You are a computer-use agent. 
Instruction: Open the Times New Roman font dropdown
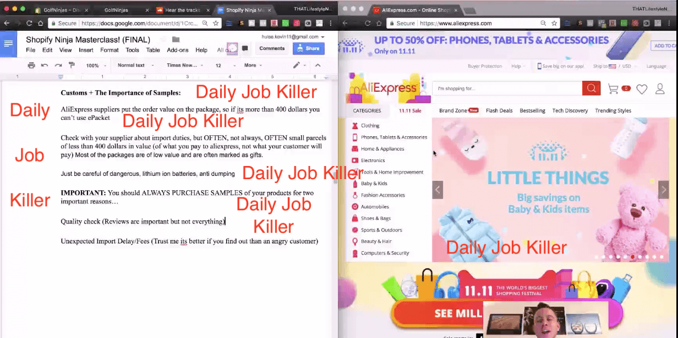(185, 65)
